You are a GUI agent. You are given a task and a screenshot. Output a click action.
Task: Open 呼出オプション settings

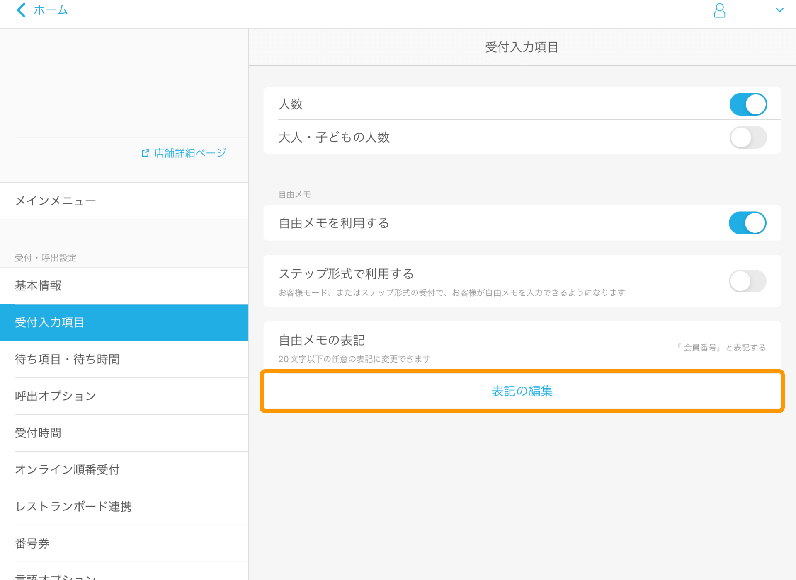124,396
